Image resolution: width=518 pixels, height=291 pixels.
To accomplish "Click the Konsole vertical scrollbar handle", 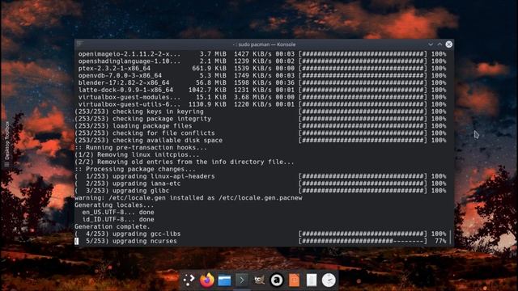I will pyautogui.click(x=451, y=237).
